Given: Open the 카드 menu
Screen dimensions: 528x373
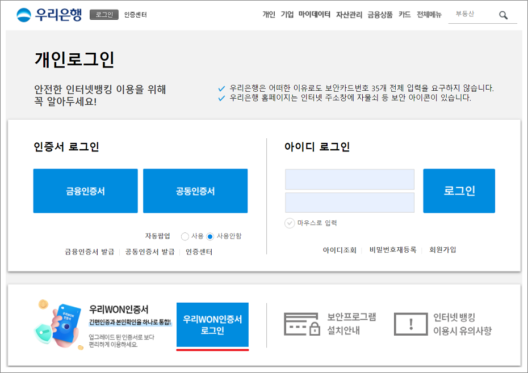Looking at the screenshot, I should pyautogui.click(x=404, y=15).
